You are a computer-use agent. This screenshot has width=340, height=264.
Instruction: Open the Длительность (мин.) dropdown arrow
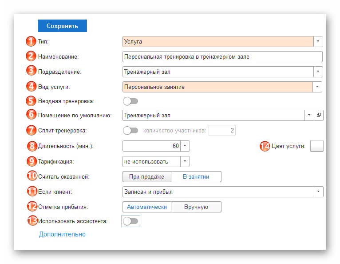185,146
